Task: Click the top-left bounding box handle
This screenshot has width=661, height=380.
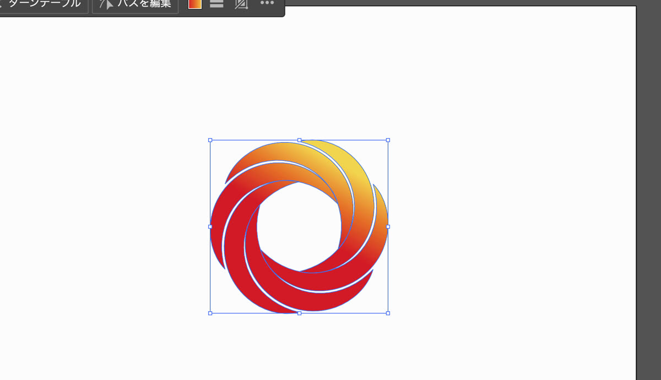Action: (210, 140)
